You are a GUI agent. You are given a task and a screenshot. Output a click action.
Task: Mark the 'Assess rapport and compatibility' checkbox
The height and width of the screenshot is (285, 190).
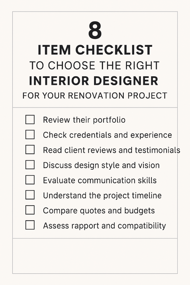pos(30,225)
